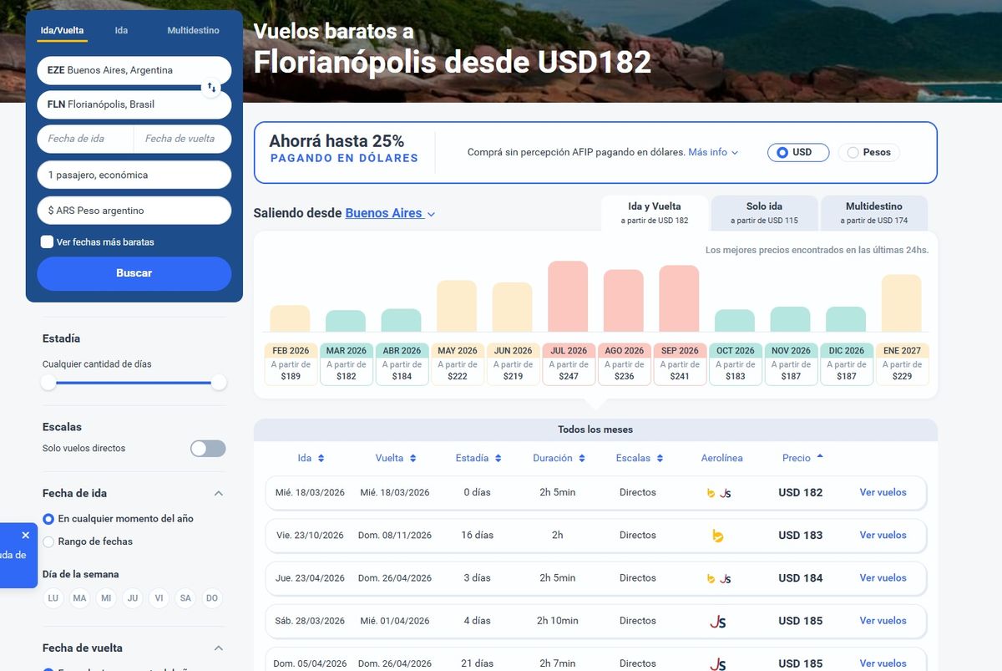Select Pesos currency radio option
The width and height of the screenshot is (1002, 671).
click(x=853, y=153)
